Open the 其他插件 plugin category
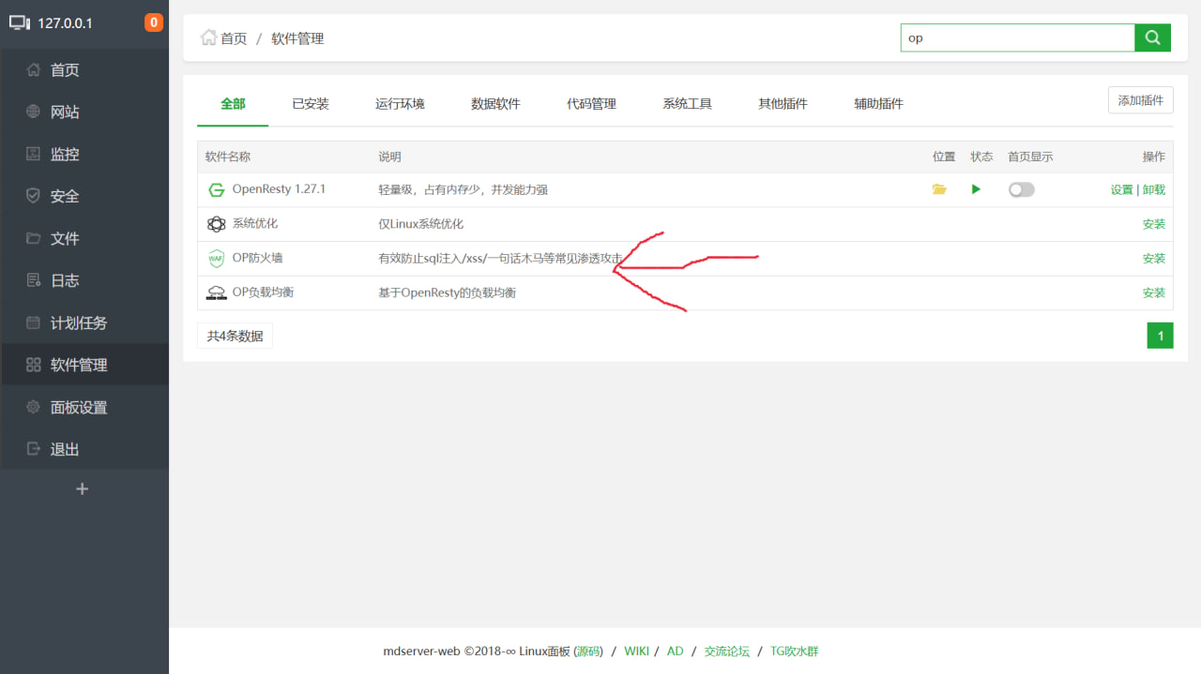This screenshot has width=1201, height=674. (783, 103)
